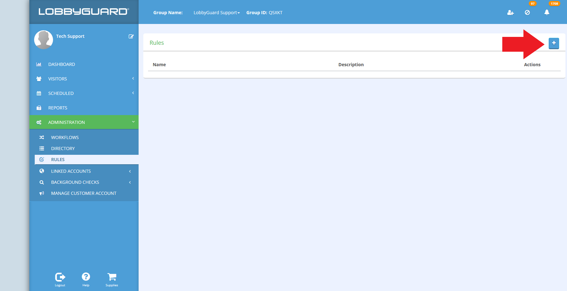567x291 pixels.
Task: Click the Help question mark icon
Action: (86, 277)
